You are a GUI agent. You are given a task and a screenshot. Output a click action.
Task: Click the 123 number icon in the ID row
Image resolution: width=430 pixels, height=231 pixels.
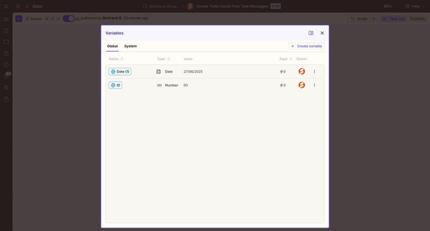coord(159,85)
